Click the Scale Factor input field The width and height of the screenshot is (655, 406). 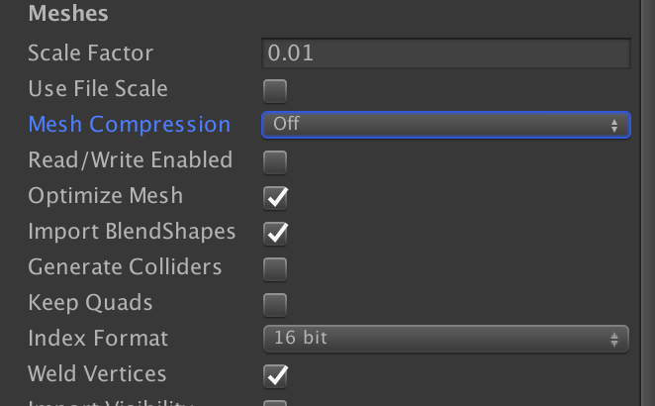coord(446,53)
